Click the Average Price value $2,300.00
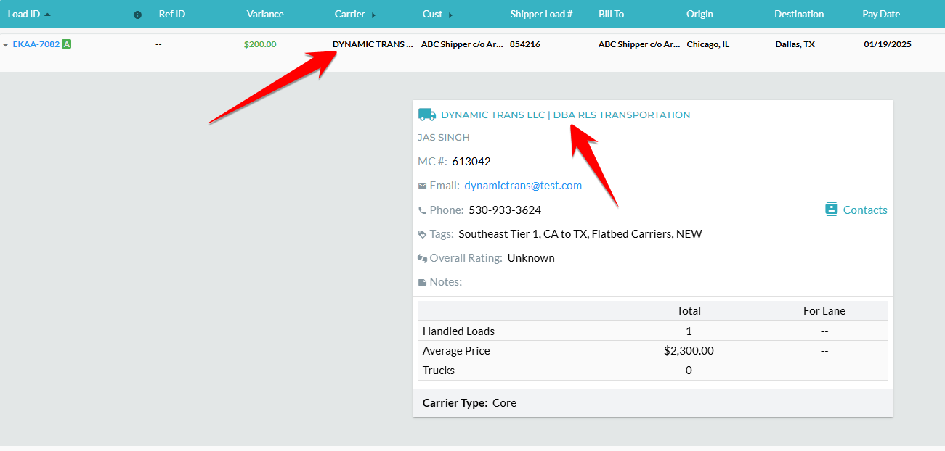 (689, 351)
